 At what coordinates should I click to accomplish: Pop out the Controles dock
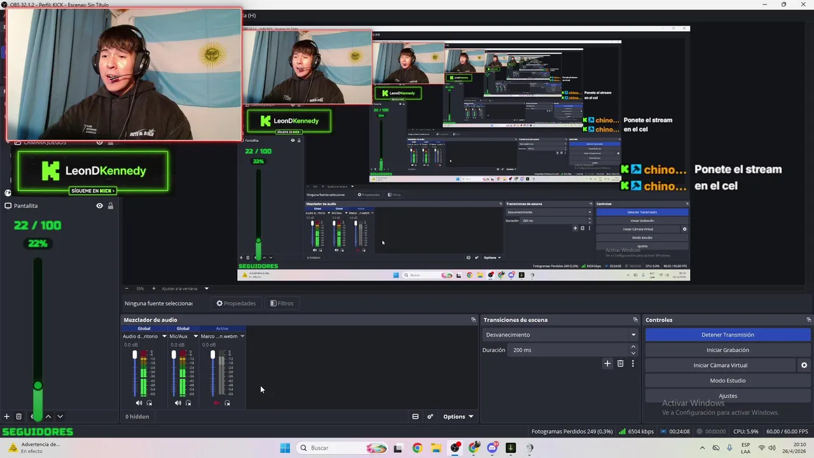tap(809, 320)
